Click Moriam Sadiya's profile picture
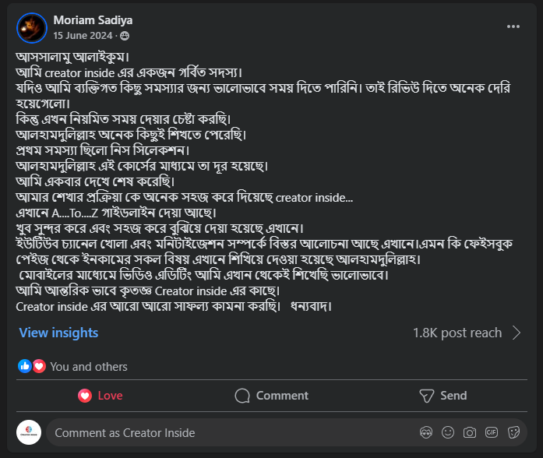 [31, 28]
